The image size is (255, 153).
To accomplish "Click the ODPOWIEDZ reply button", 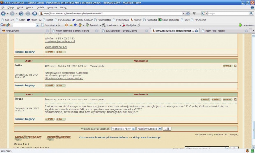I will tap(59, 137).
